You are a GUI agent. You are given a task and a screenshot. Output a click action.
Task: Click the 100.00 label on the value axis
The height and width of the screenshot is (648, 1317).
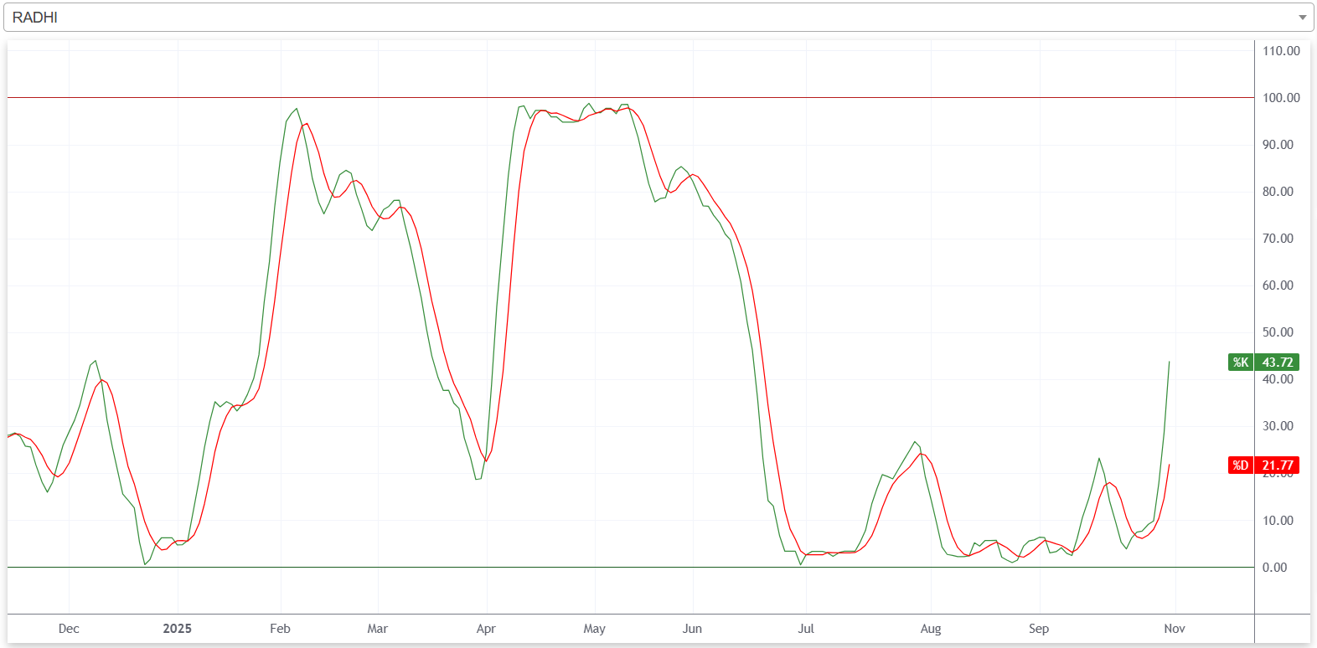(1281, 98)
